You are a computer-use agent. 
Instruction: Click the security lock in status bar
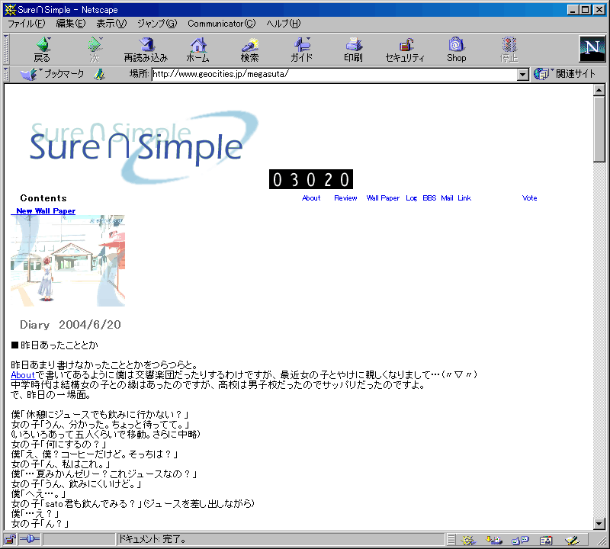coord(10,540)
